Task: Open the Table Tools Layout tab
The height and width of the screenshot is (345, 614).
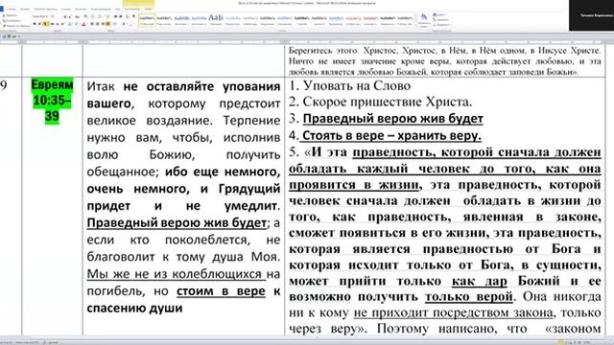Action: tap(149, 9)
